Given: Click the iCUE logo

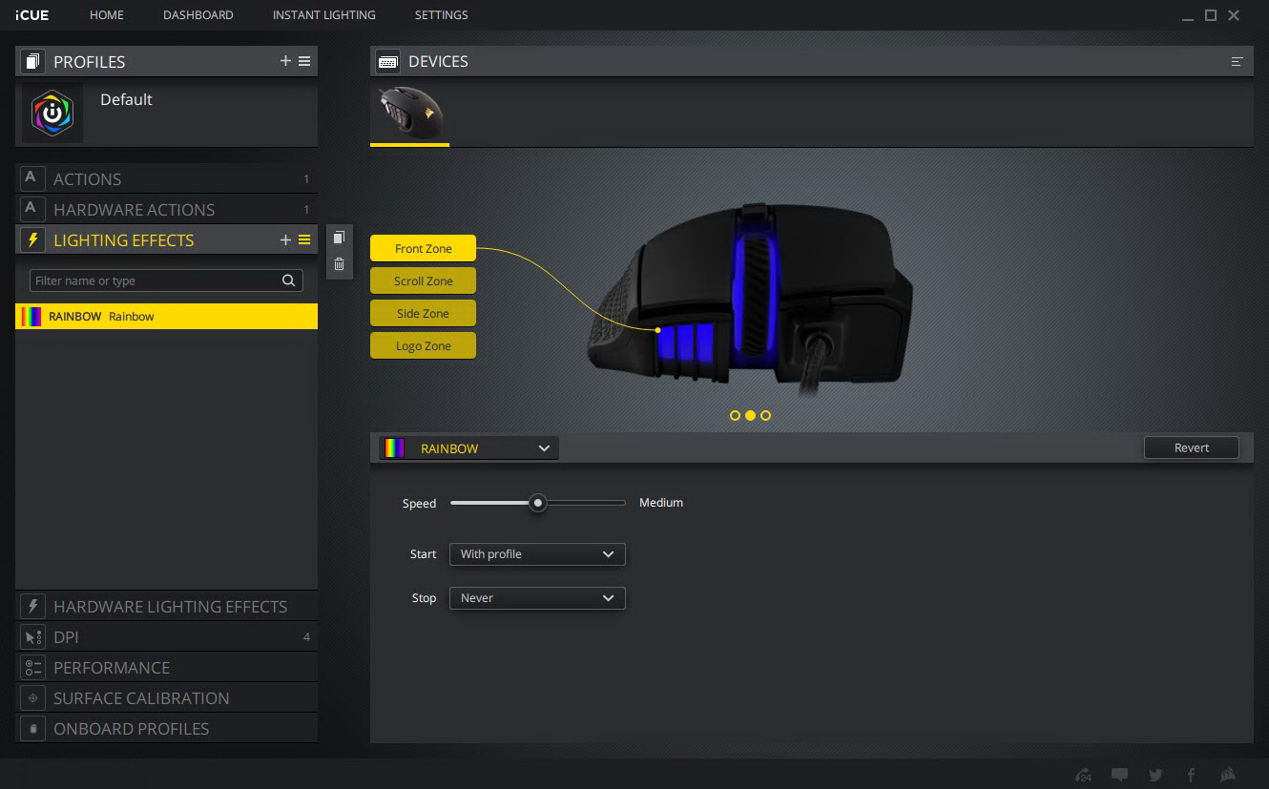Looking at the screenshot, I should pos(32,15).
